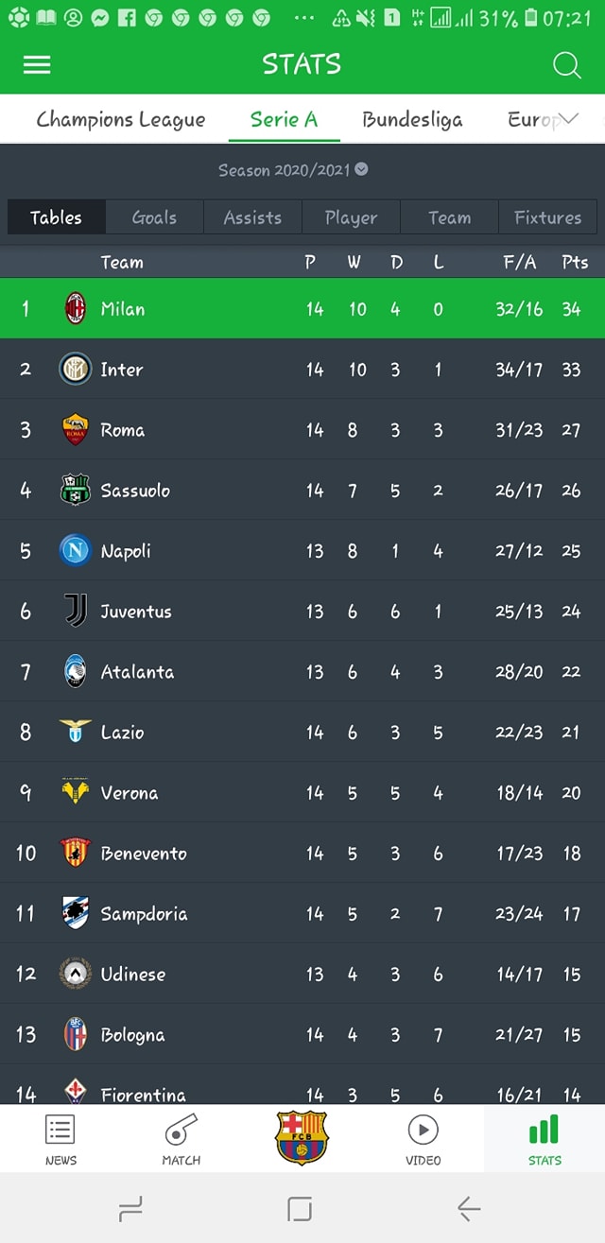Open the Match whistle icon

click(181, 1130)
